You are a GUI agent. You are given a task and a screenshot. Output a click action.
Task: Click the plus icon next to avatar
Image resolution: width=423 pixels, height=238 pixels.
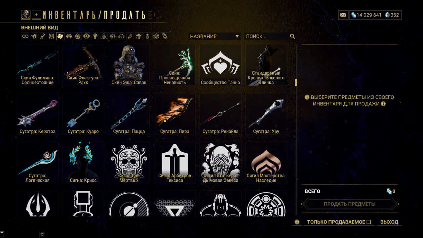(x=36, y=15)
